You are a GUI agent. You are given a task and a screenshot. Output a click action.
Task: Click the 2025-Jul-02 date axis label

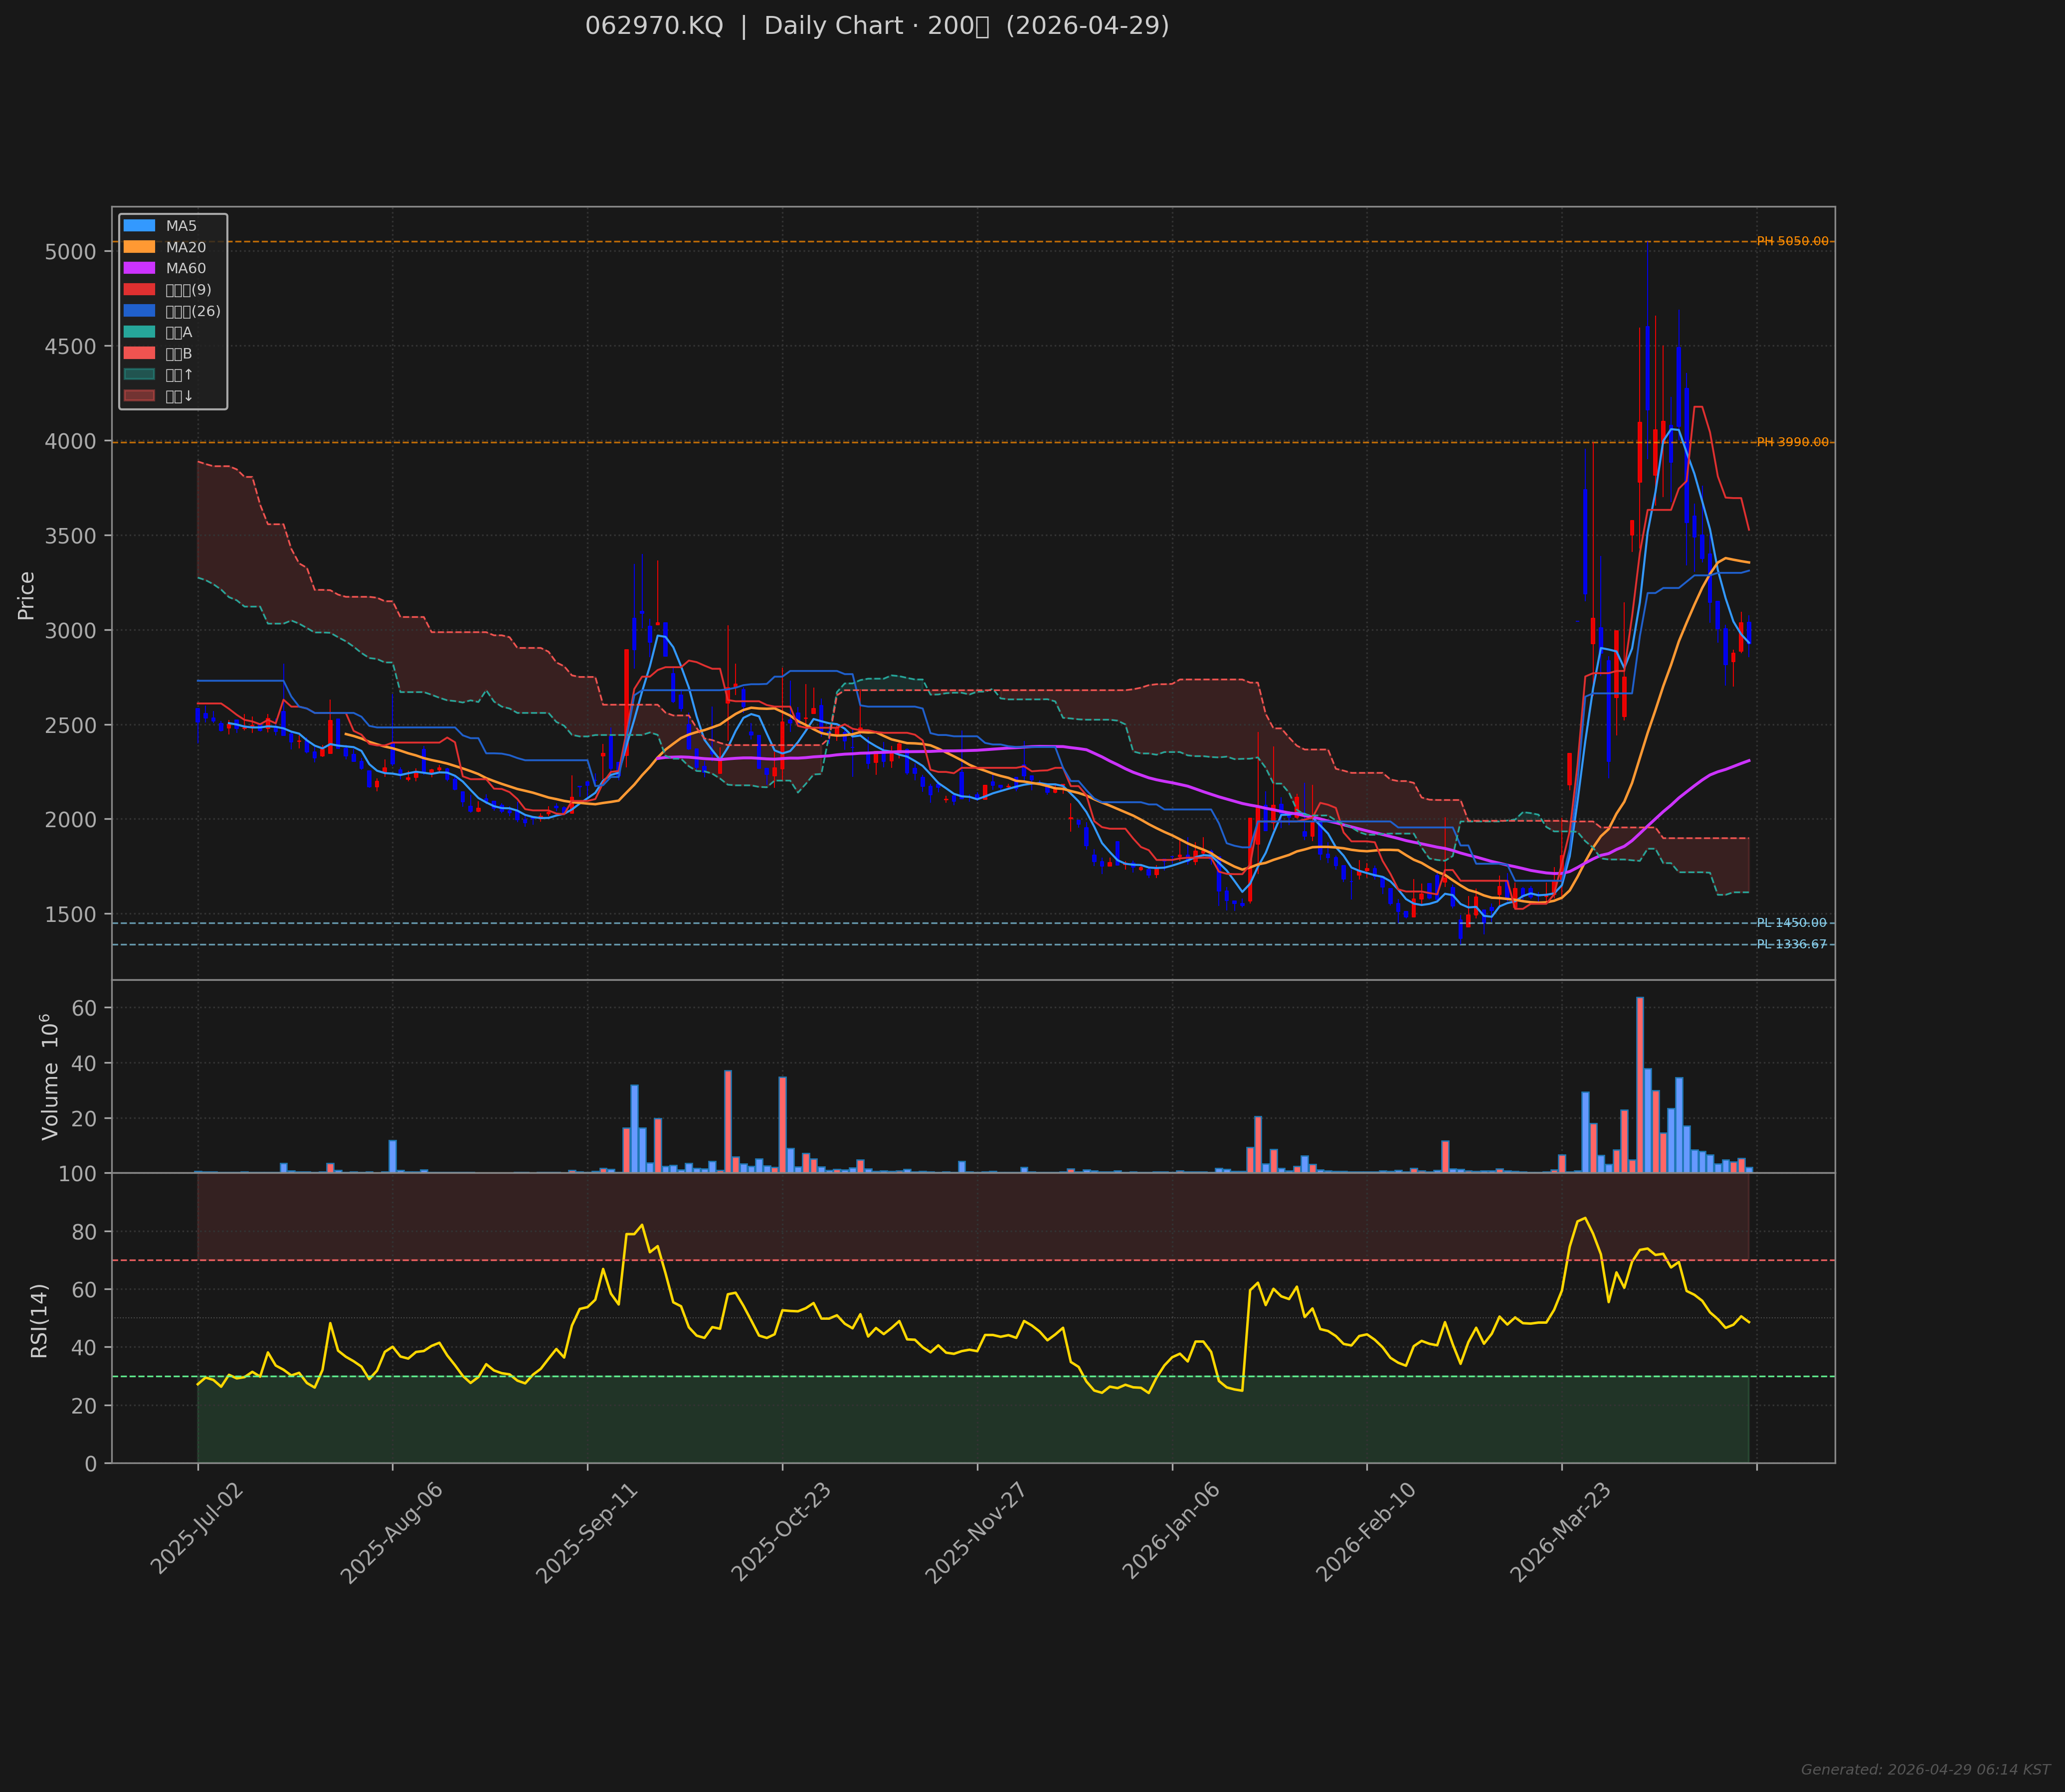coord(197,1529)
